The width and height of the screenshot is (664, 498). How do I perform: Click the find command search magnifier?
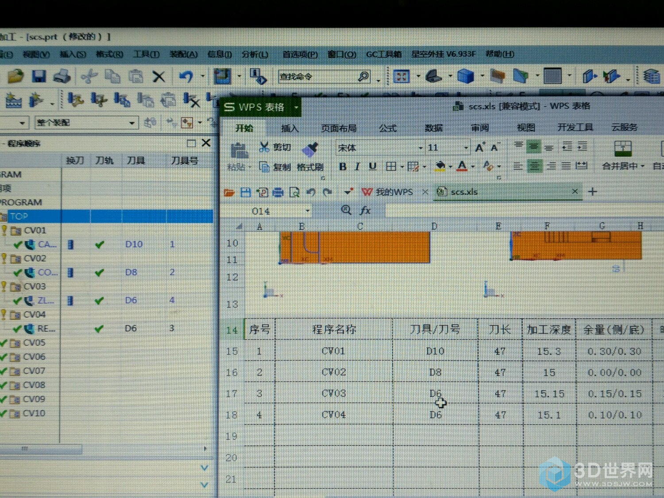(363, 77)
